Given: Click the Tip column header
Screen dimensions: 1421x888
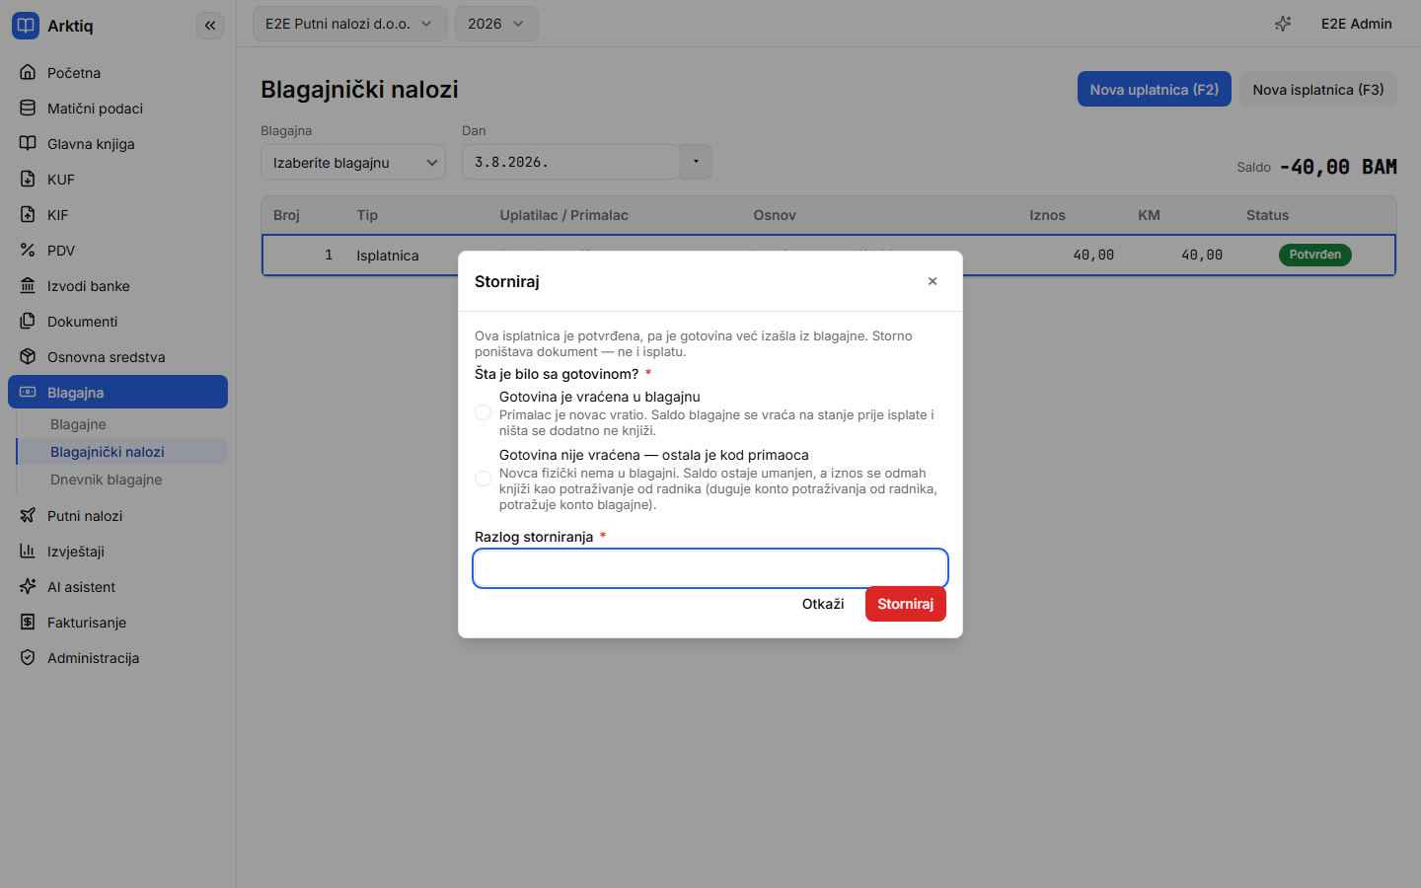Looking at the screenshot, I should coord(367,215).
